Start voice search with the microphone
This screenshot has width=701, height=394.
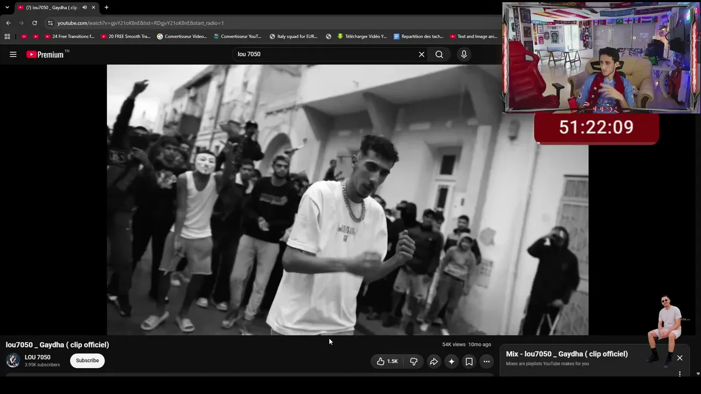tap(464, 54)
